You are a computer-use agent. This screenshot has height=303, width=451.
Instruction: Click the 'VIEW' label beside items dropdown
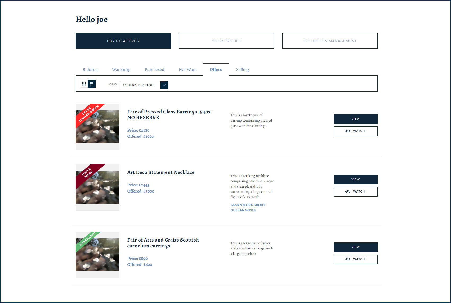[113, 84]
